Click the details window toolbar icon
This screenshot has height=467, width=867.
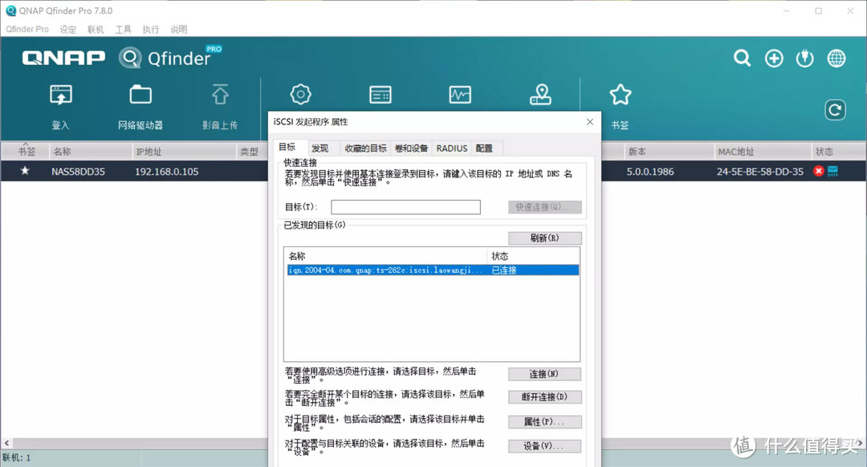[381, 95]
